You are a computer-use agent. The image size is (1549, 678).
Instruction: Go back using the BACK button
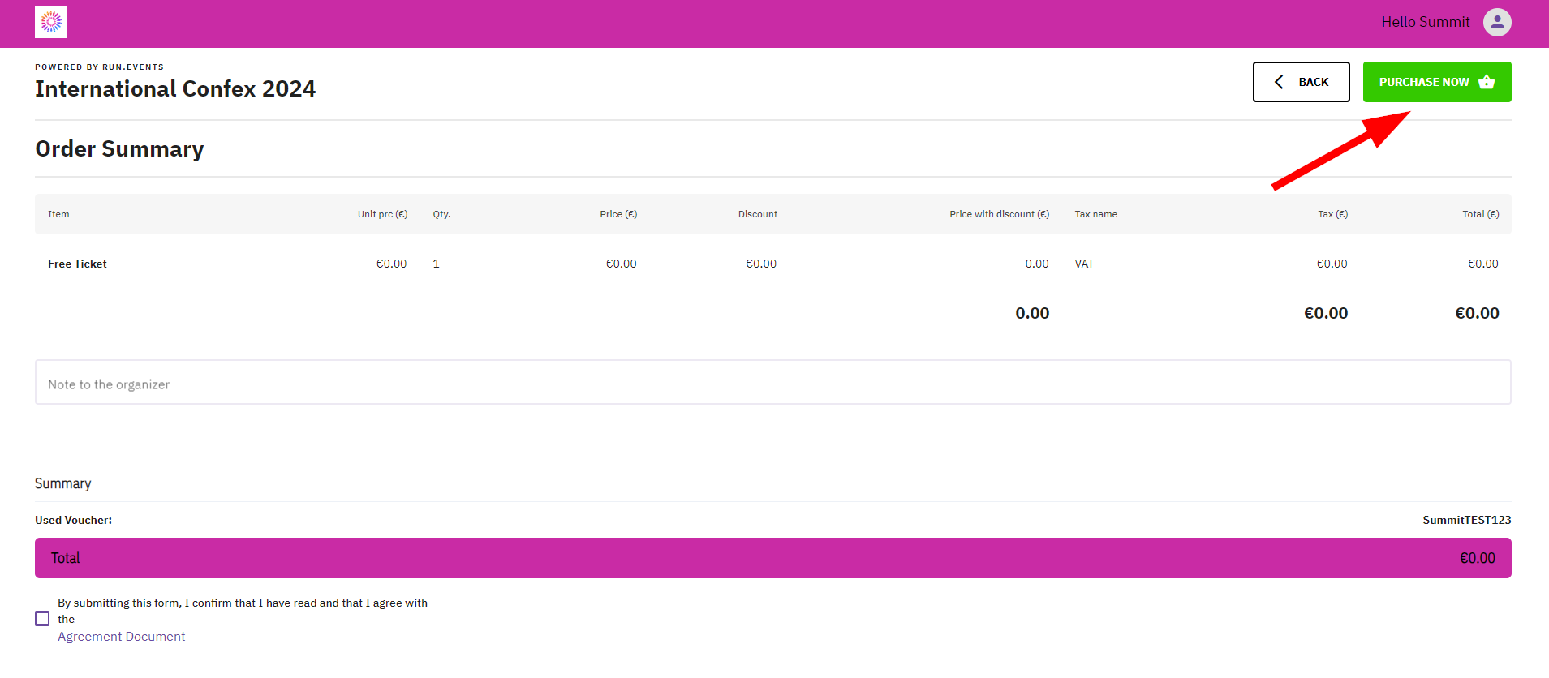tap(1302, 82)
